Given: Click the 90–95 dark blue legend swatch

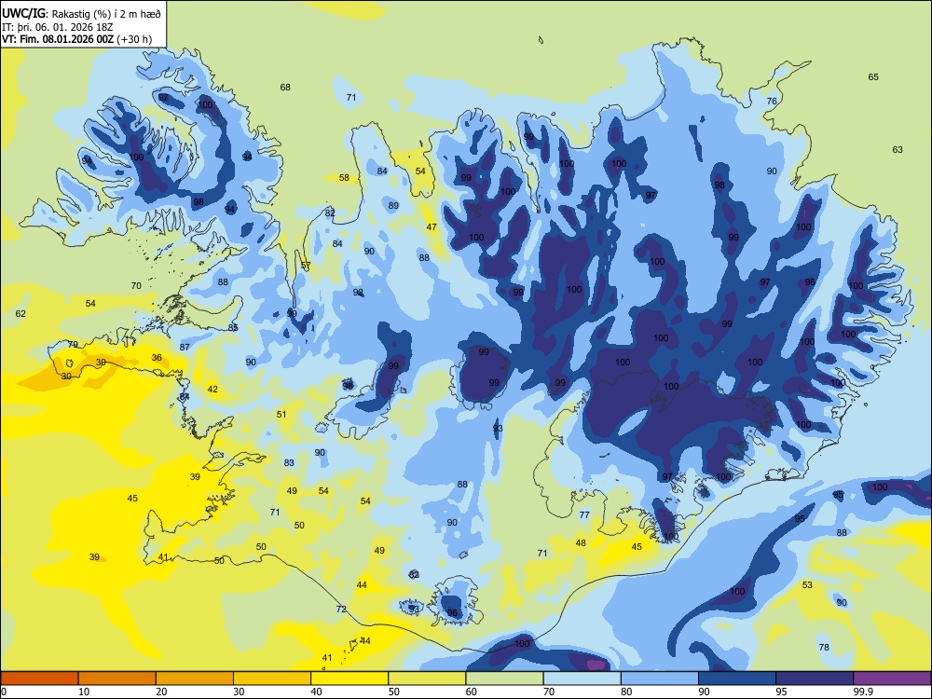Looking at the screenshot, I should click(737, 678).
